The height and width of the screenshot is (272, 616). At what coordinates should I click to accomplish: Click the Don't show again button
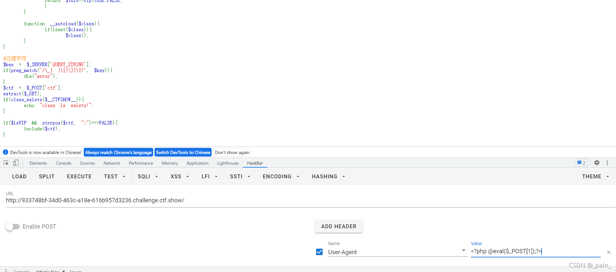pyautogui.click(x=232, y=152)
